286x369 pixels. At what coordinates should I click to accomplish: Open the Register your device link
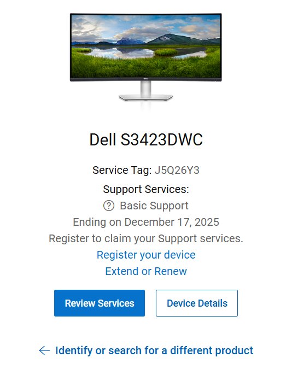click(x=146, y=255)
